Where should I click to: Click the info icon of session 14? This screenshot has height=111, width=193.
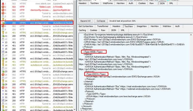click(x=3, y=45)
